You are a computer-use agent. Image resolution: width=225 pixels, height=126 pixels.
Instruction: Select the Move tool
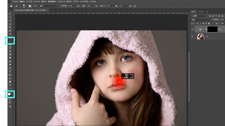tap(10, 14)
